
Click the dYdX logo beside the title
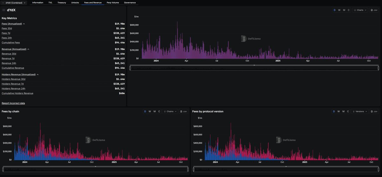coord(4,10)
